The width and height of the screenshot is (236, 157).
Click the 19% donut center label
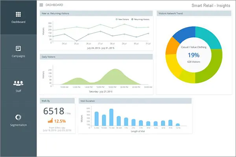[x=193, y=55]
